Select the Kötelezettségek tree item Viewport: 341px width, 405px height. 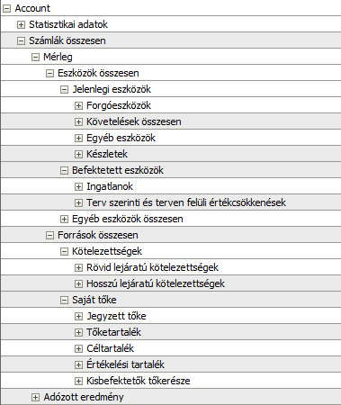coord(107,251)
